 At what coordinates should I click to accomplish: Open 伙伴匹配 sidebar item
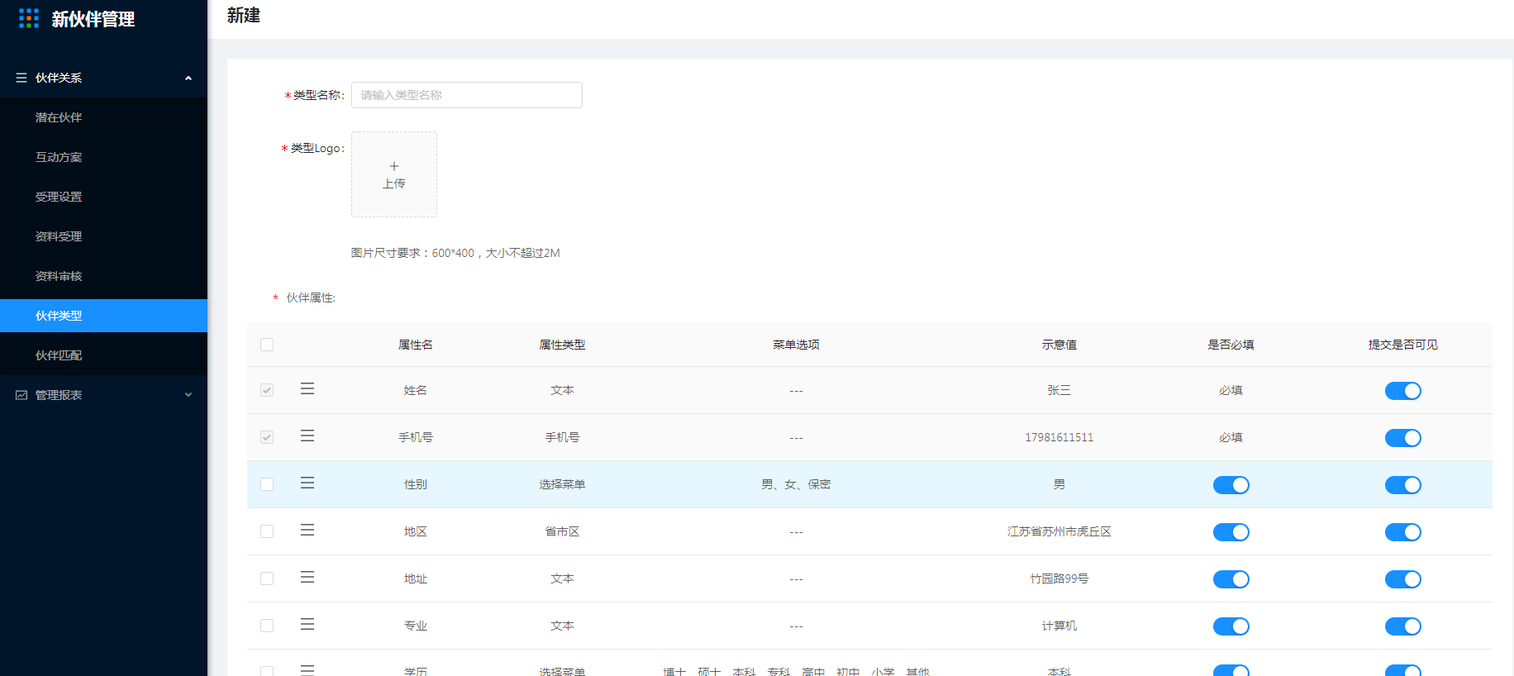coord(103,355)
